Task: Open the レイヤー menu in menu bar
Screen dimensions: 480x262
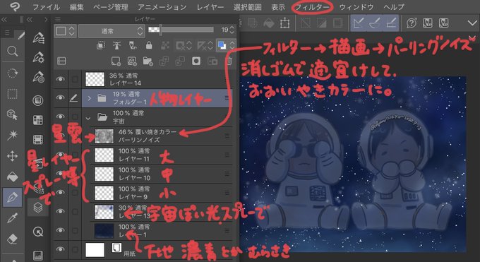Action: tap(210, 7)
